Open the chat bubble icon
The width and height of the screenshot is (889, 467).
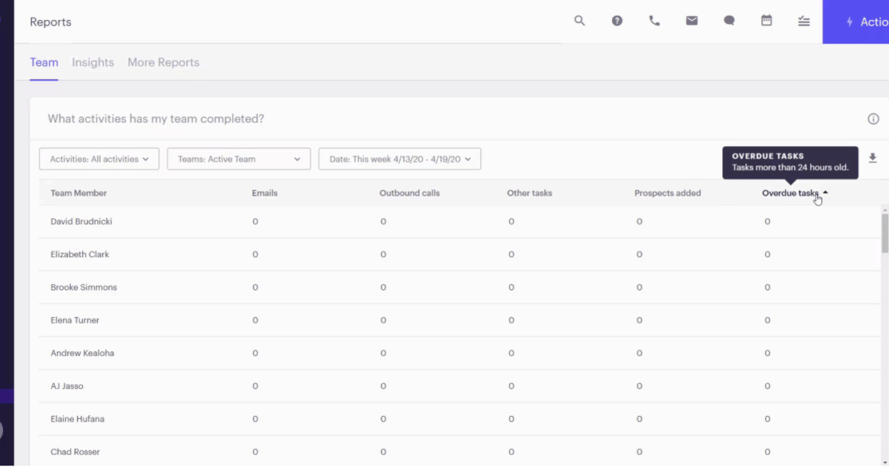[x=729, y=20]
